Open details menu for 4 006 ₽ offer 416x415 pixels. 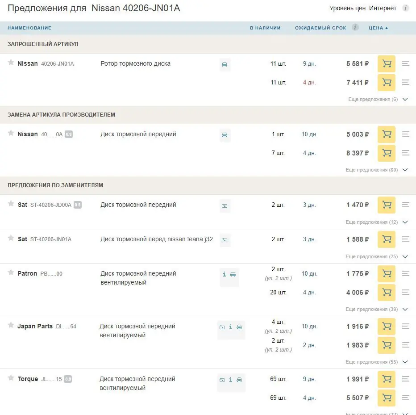click(x=405, y=292)
